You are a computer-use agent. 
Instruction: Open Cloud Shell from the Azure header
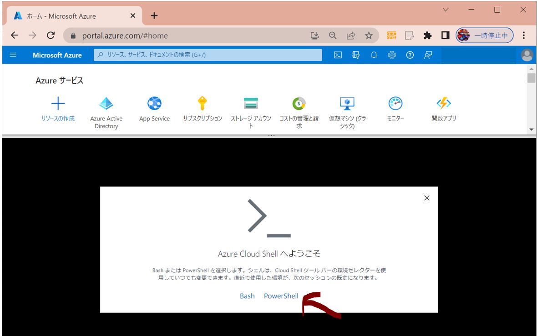[338, 55]
